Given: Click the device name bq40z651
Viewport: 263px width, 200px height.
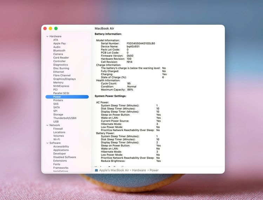Looking at the screenshot, I should pyautogui.click(x=133, y=47).
